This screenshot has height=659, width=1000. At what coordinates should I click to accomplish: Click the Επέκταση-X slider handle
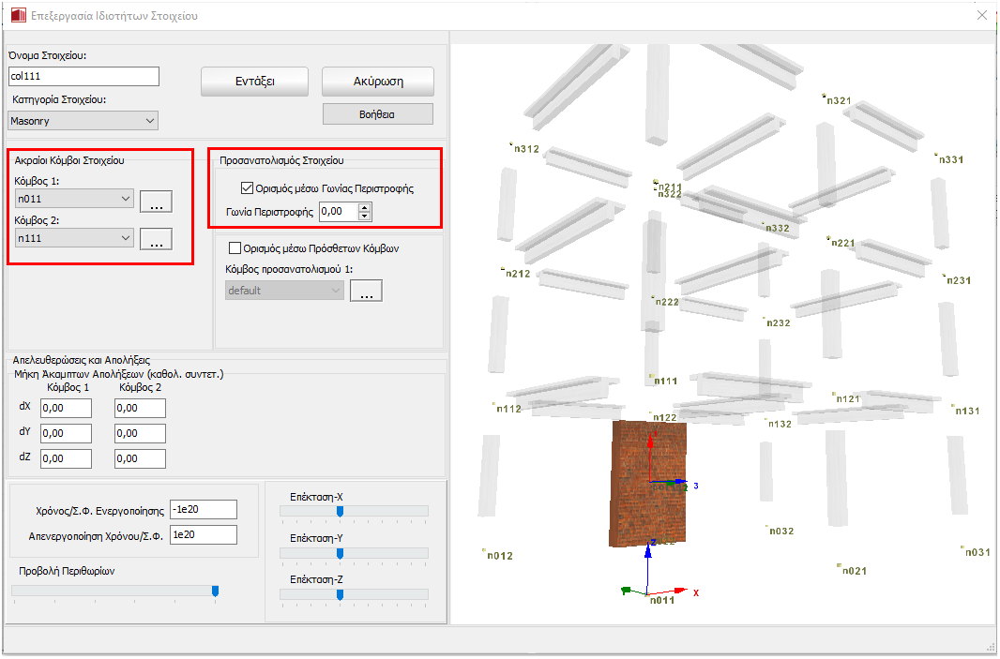coord(340,511)
